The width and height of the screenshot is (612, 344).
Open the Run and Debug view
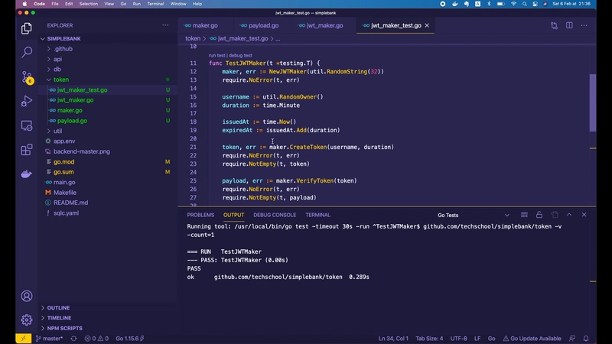pos(27,101)
